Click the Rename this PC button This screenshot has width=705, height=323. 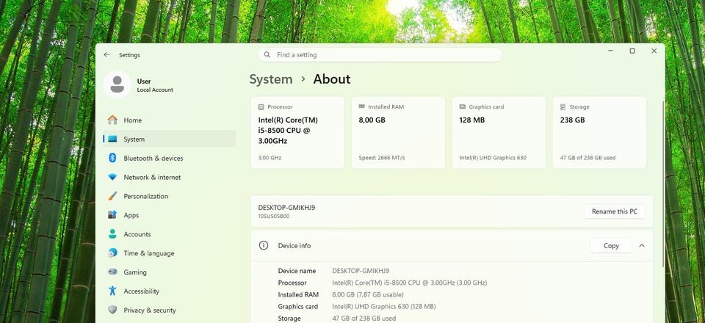click(615, 211)
